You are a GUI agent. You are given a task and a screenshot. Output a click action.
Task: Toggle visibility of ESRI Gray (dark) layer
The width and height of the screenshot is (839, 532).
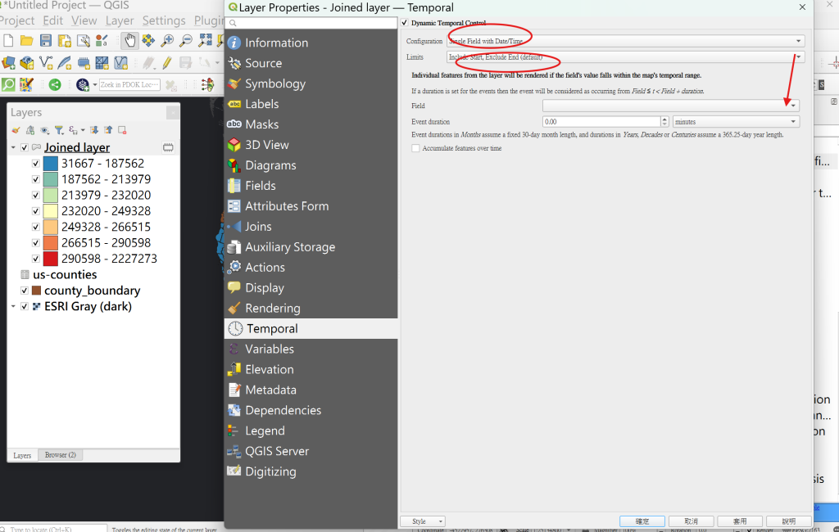click(x=24, y=306)
